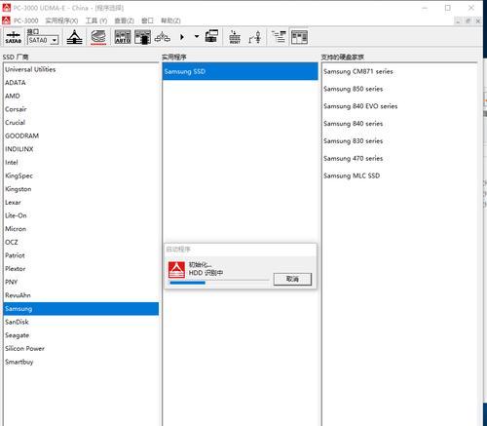Click the PC-3000 title bar app icon
487x426 pixels.
pos(6,8)
